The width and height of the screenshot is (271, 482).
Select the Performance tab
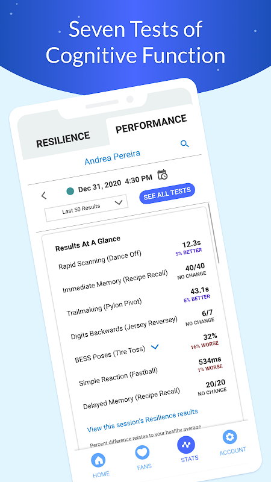tap(151, 124)
